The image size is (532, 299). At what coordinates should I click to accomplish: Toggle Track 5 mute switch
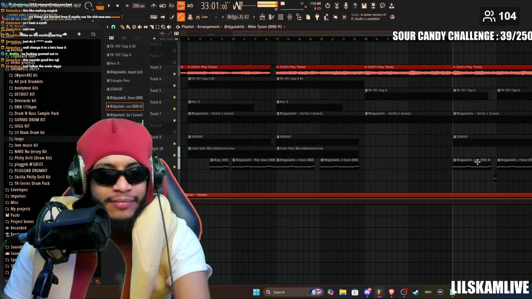pyautogui.click(x=175, y=97)
